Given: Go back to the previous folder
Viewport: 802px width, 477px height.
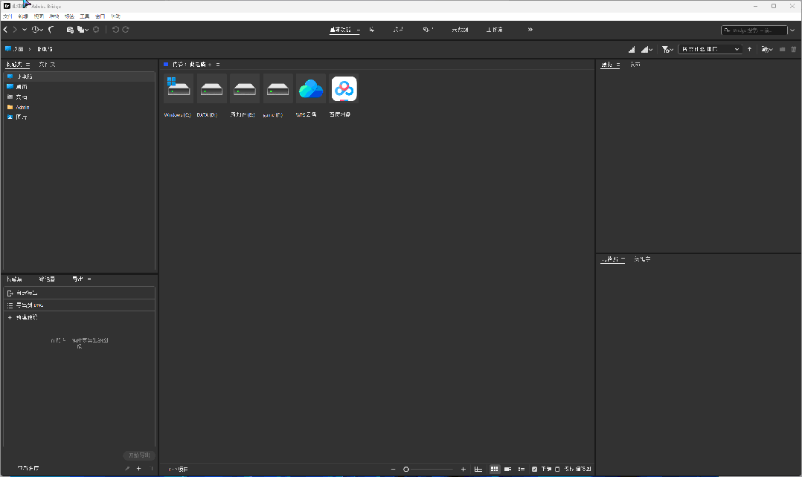Looking at the screenshot, I should pyautogui.click(x=6, y=30).
